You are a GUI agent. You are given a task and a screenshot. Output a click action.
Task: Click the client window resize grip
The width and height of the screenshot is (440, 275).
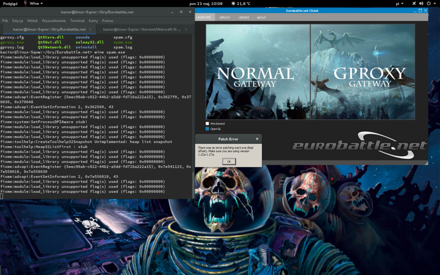click(426, 163)
